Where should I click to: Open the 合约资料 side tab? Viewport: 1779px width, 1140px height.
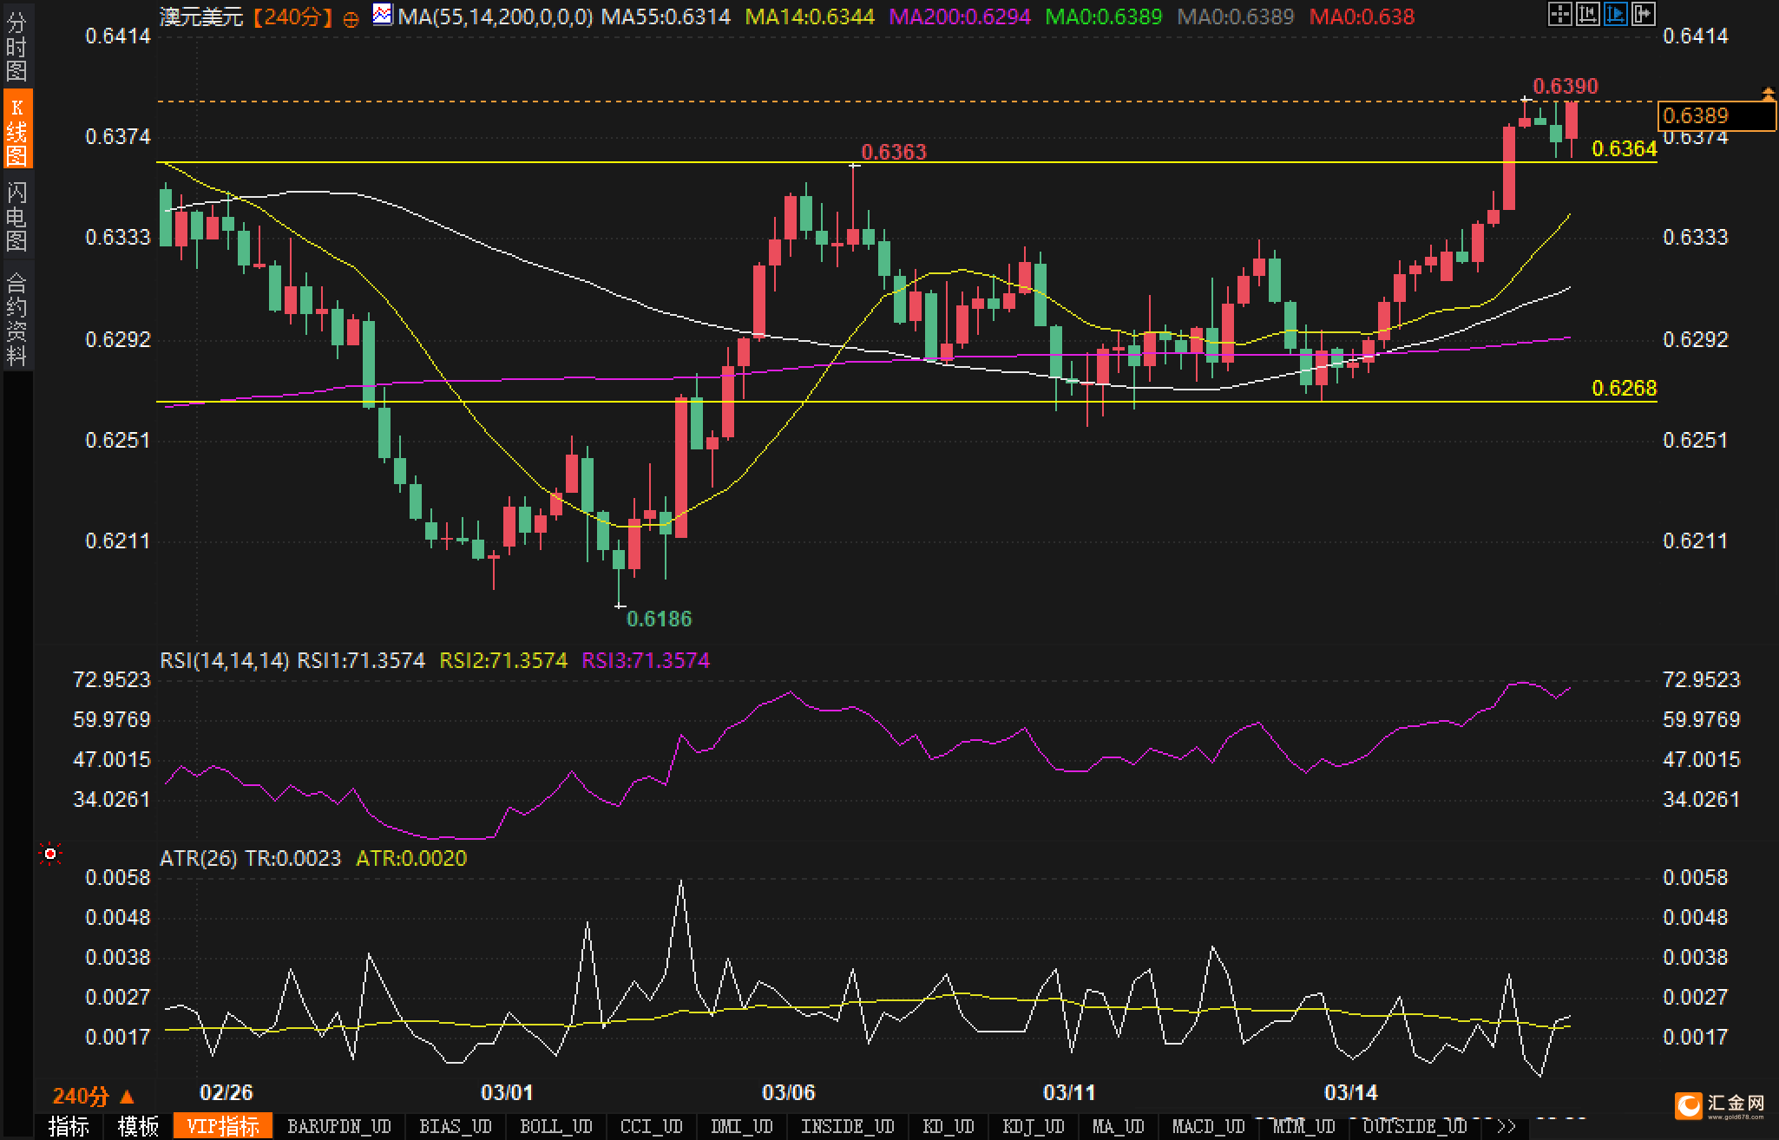(x=16, y=318)
